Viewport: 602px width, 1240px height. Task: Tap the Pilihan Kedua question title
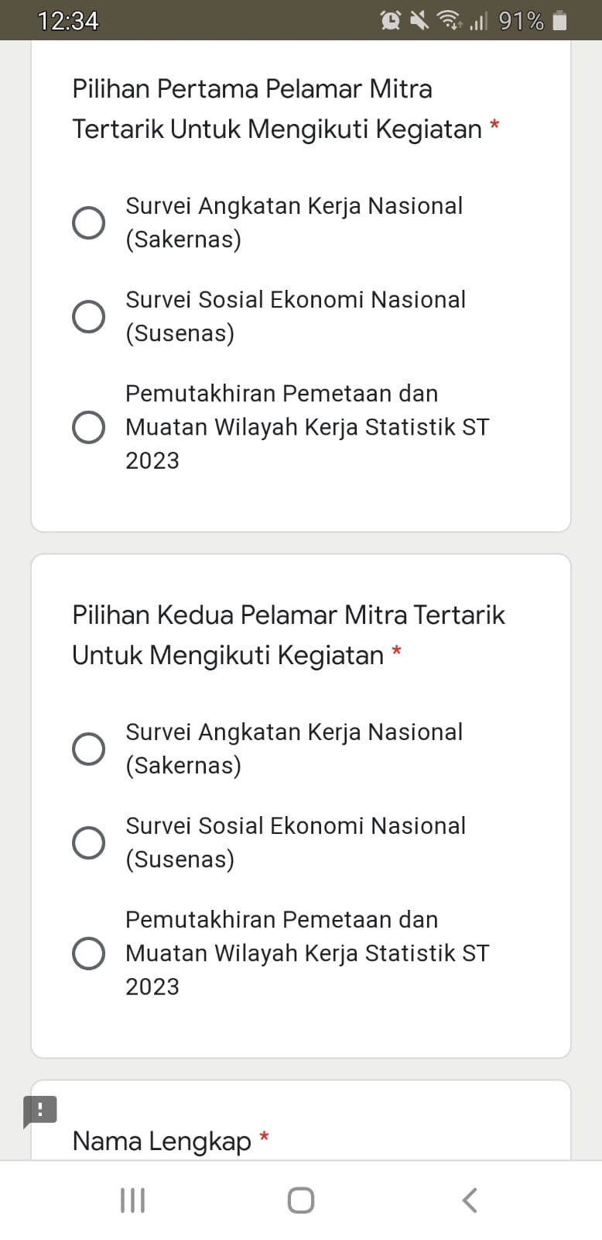[x=288, y=635]
